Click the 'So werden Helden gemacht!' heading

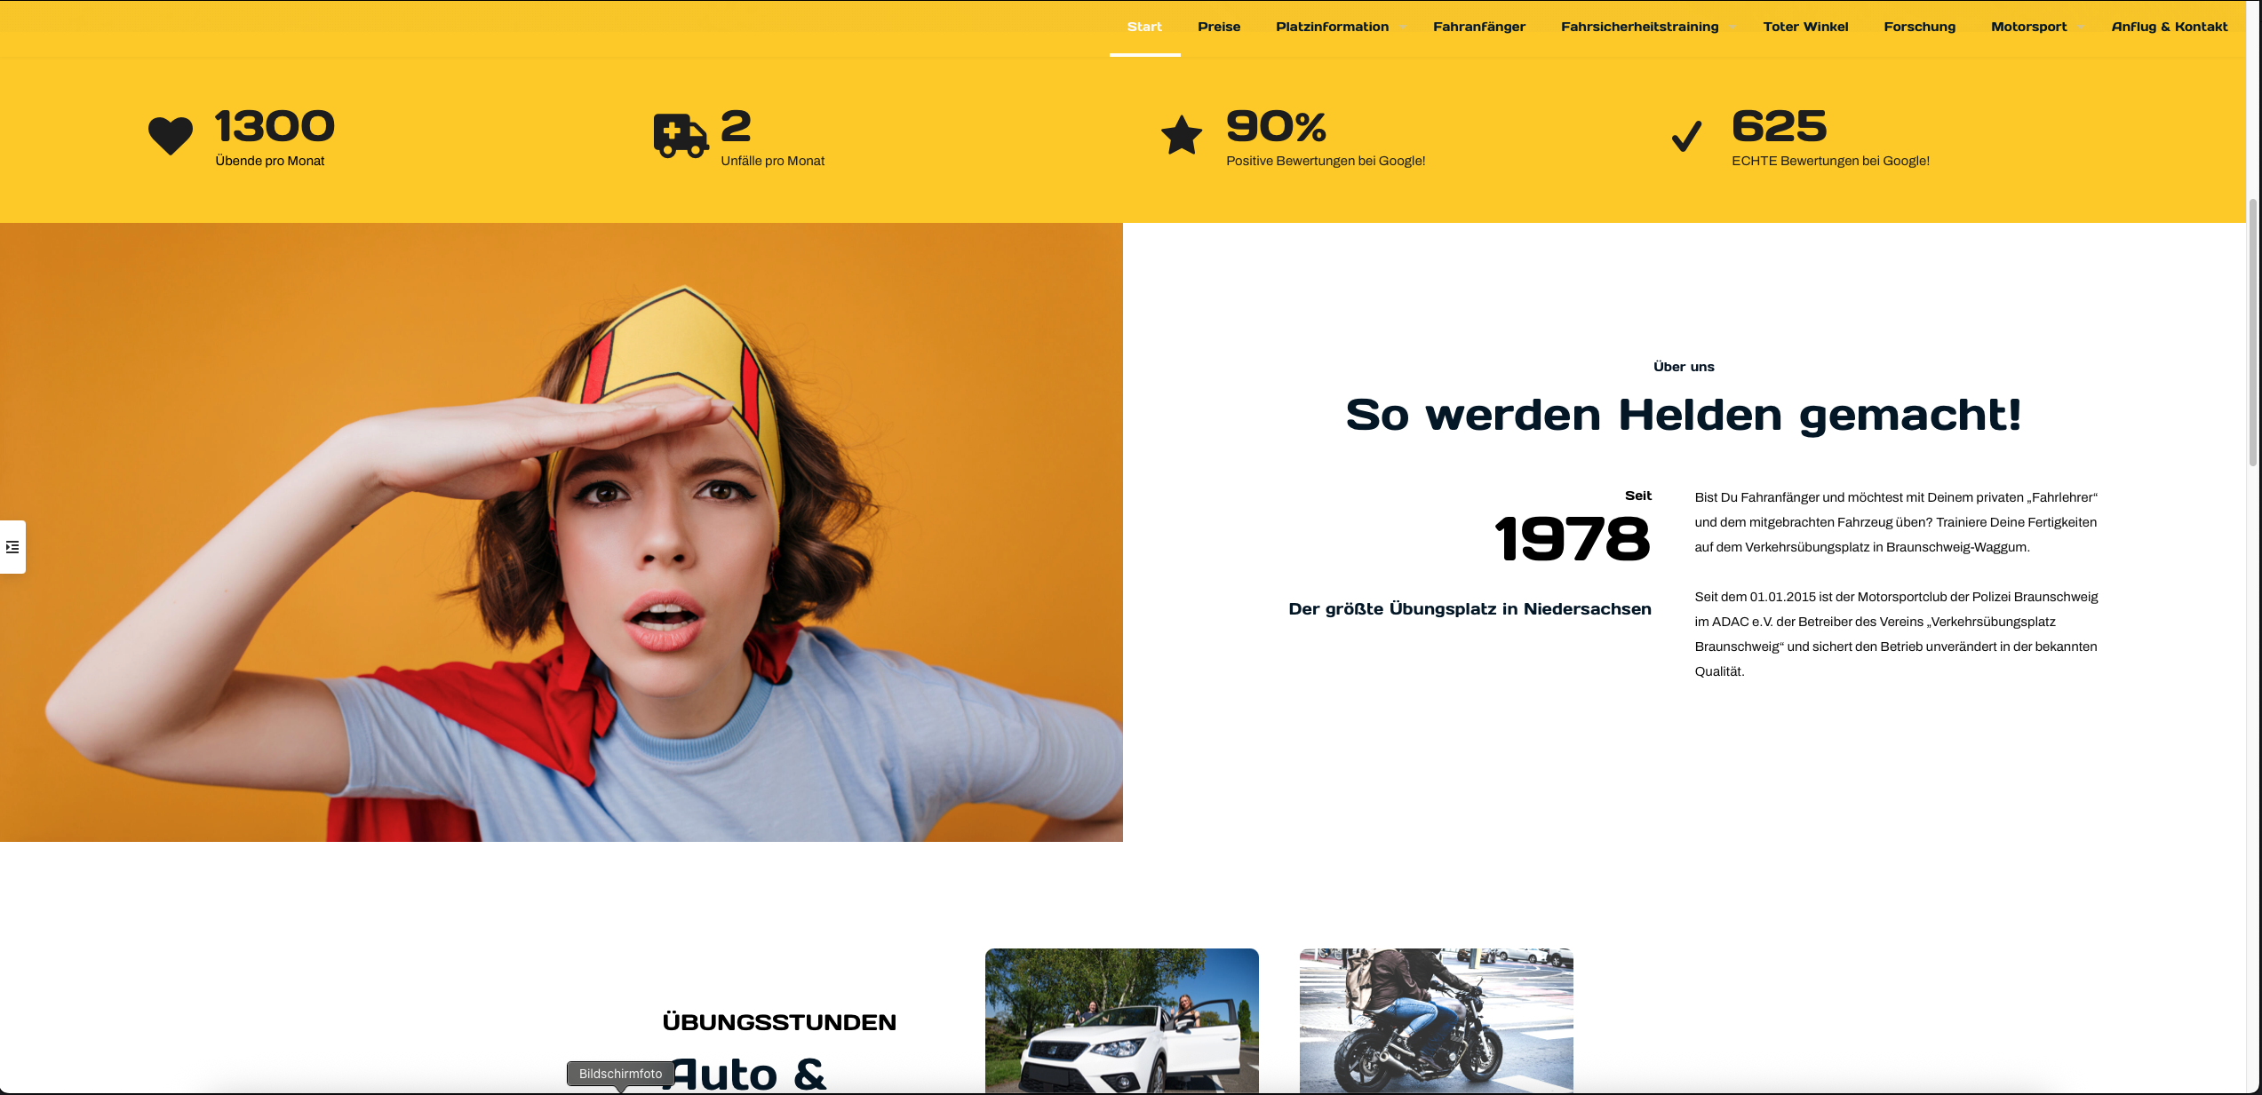tap(1684, 415)
